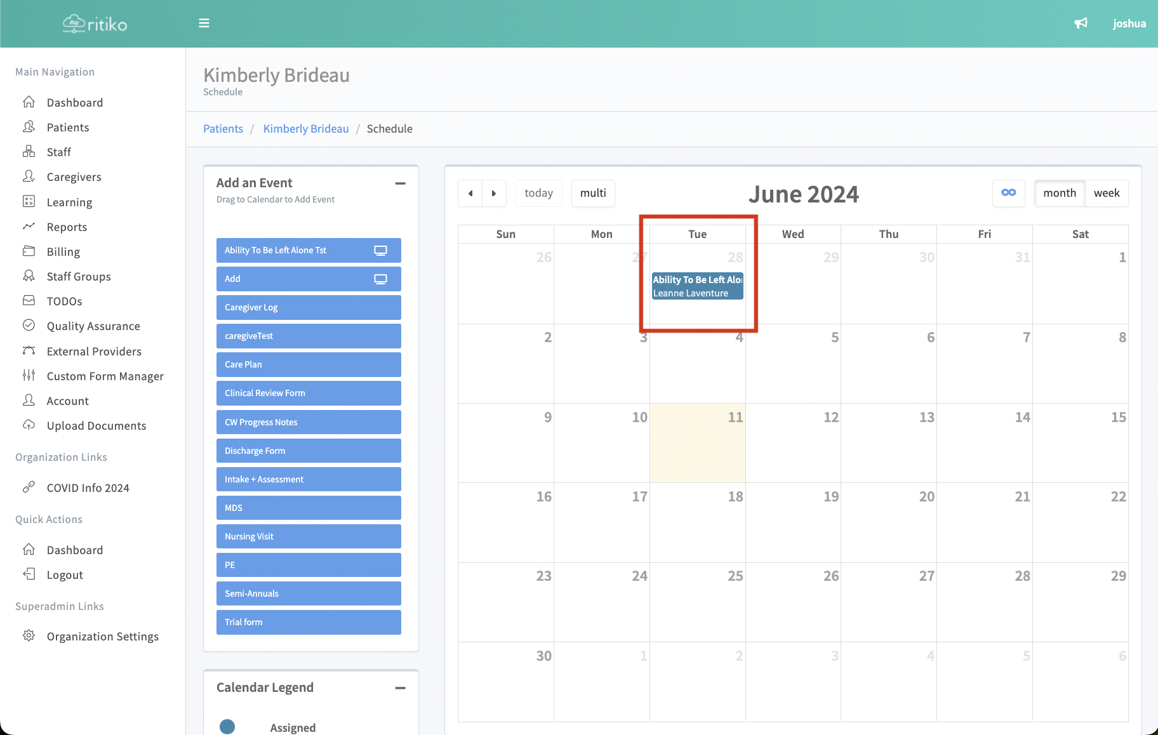Image resolution: width=1158 pixels, height=735 pixels.
Task: Open Custom Form Manager from sidebar
Action: coord(105,376)
